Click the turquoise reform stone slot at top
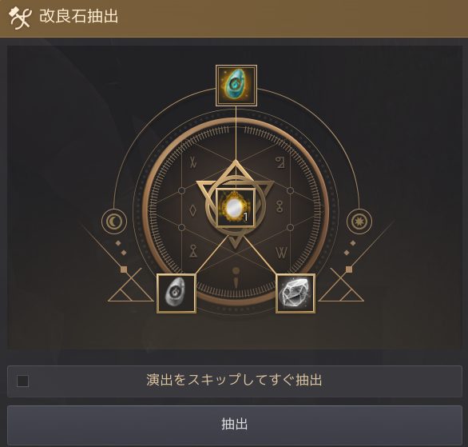Image resolution: width=468 pixels, height=447 pixels. click(x=236, y=85)
